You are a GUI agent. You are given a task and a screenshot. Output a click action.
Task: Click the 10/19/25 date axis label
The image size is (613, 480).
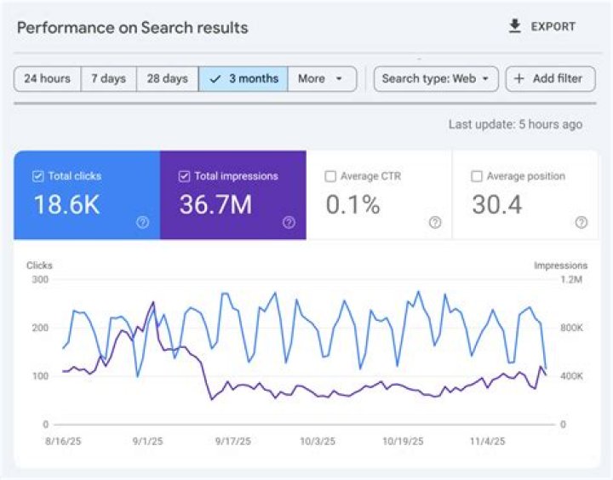tap(403, 442)
